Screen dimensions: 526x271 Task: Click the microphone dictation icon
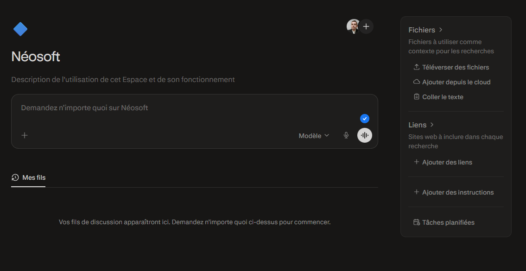point(346,135)
